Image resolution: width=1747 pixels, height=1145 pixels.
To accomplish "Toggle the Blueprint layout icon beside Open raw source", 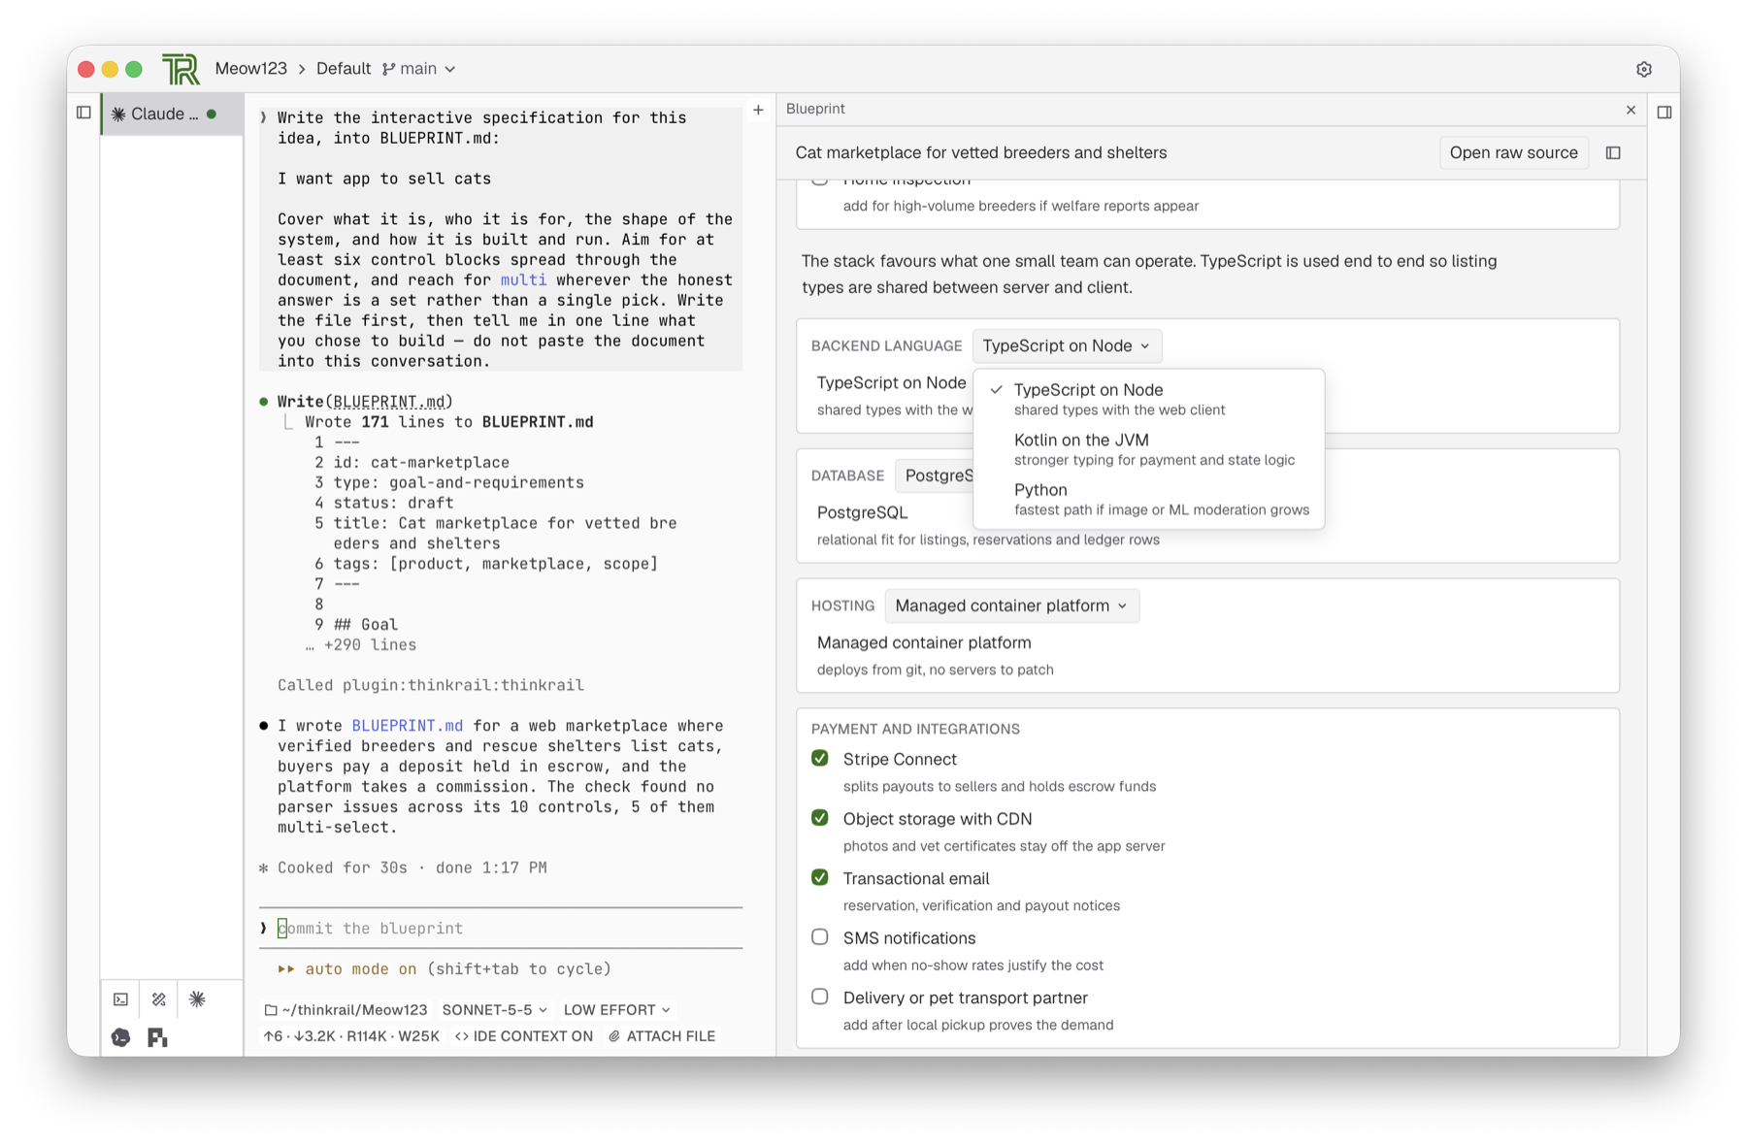I will [1613, 152].
